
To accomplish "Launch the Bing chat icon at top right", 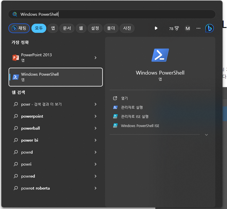I will 210,28.
